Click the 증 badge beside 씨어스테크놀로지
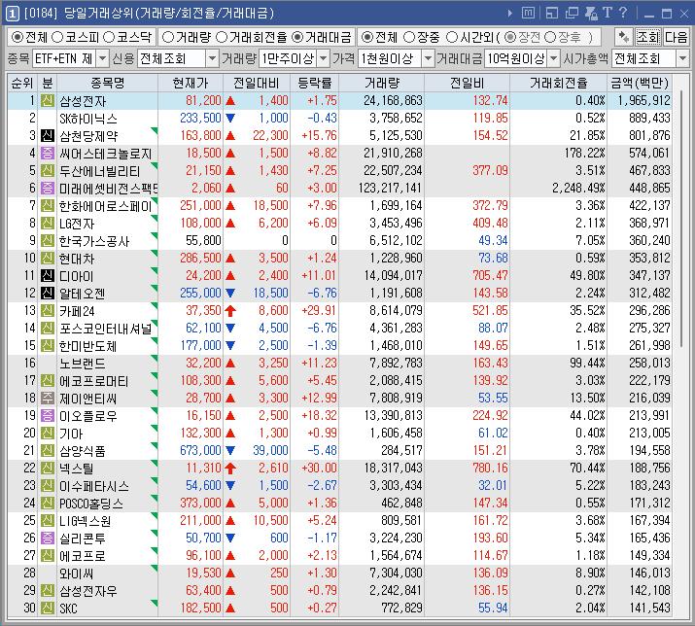The image size is (695, 626). tap(48, 153)
